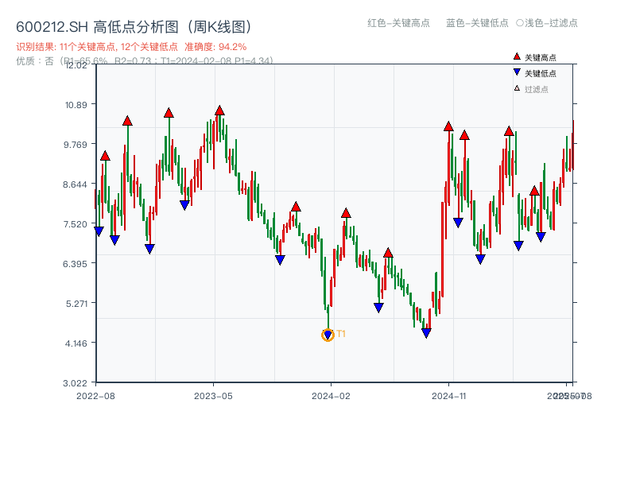Click the rightmost blue key-low triangle marker
Image resolution: width=636 pixels, height=477 pixels.
(541, 237)
